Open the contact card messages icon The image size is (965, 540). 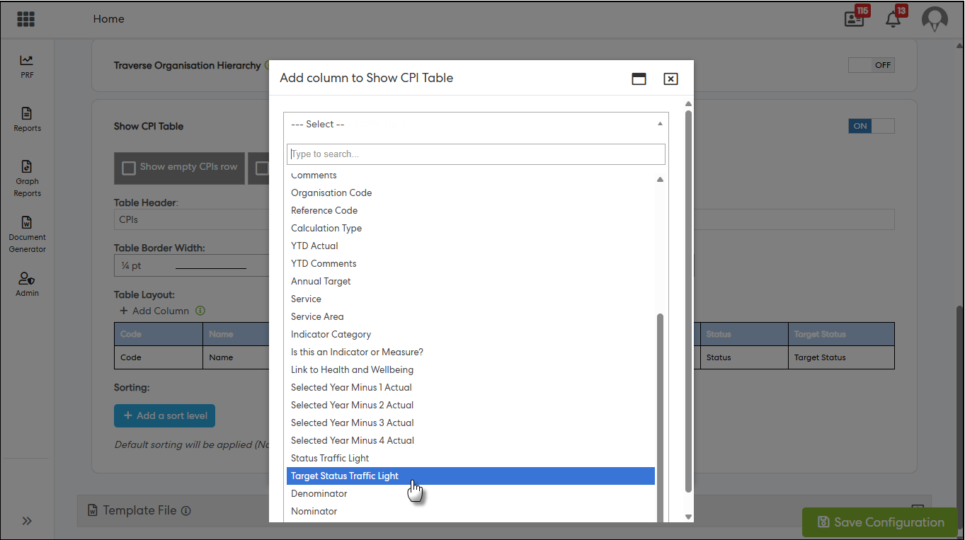point(855,19)
